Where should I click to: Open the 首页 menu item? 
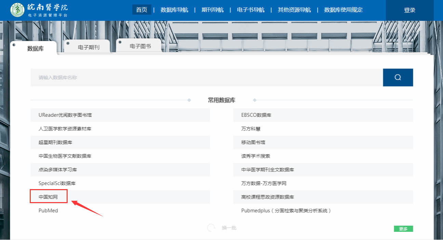coord(142,10)
